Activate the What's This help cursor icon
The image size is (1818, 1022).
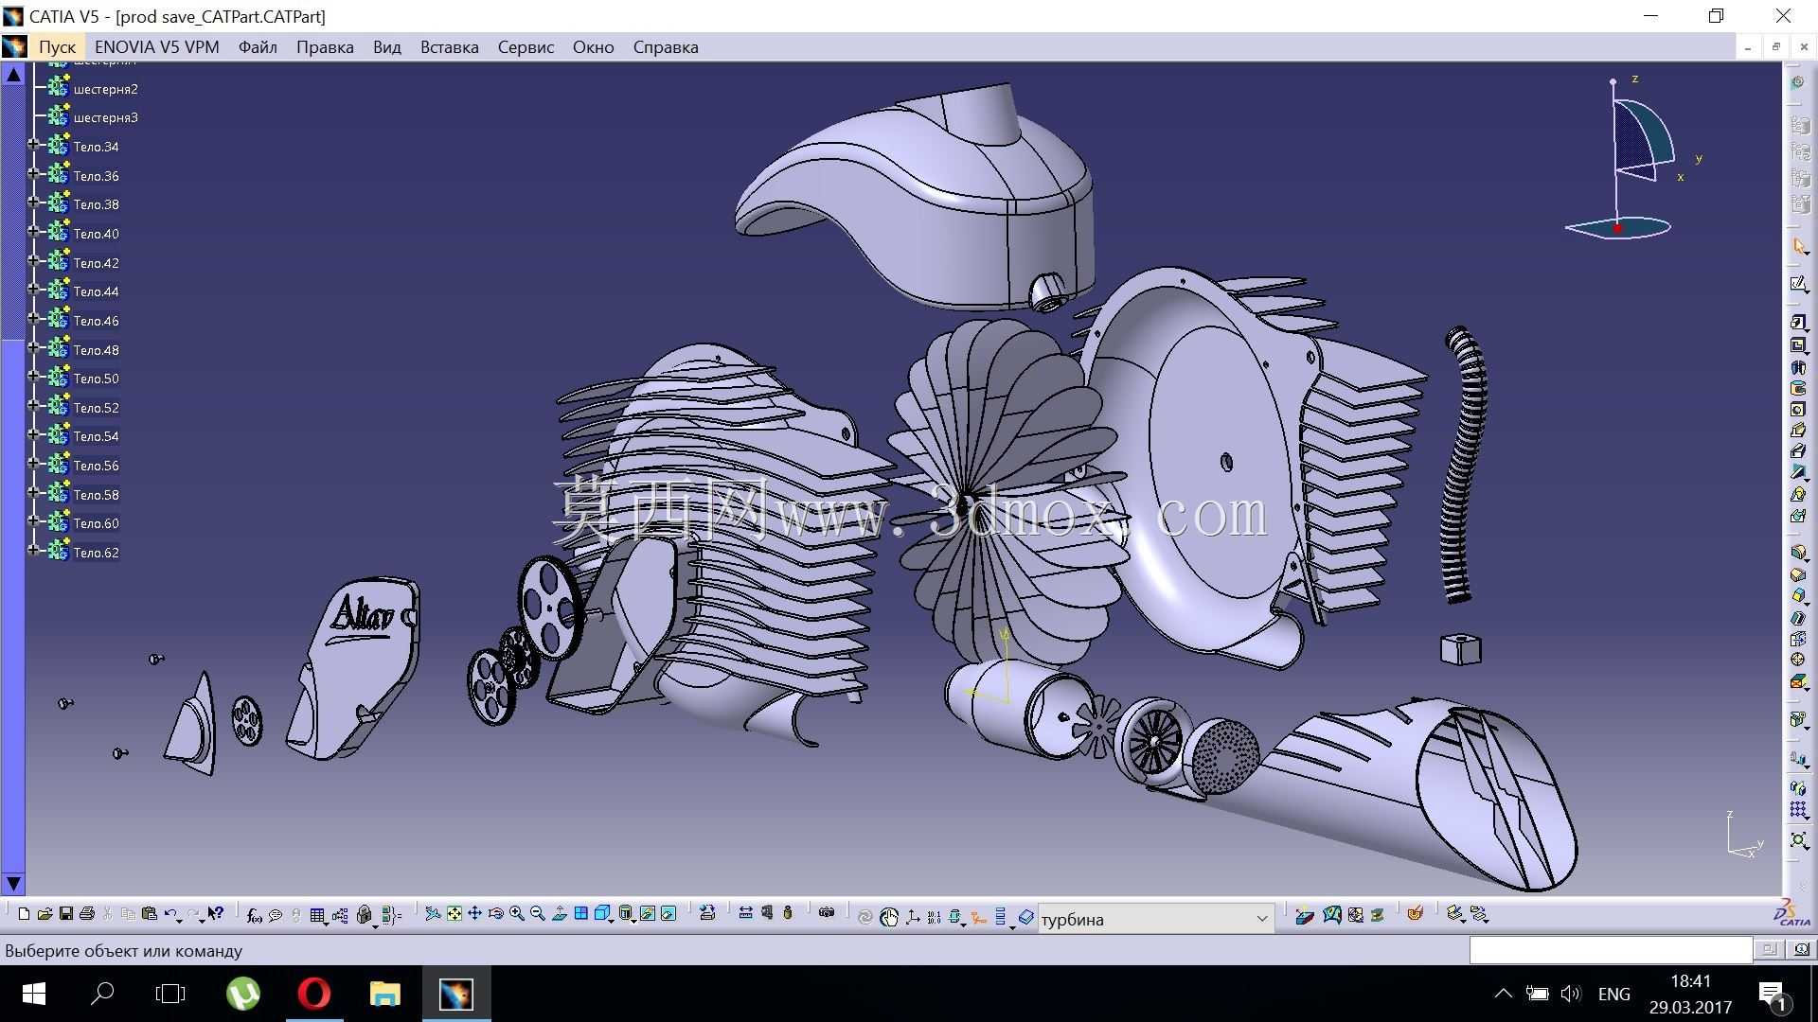pos(216,914)
